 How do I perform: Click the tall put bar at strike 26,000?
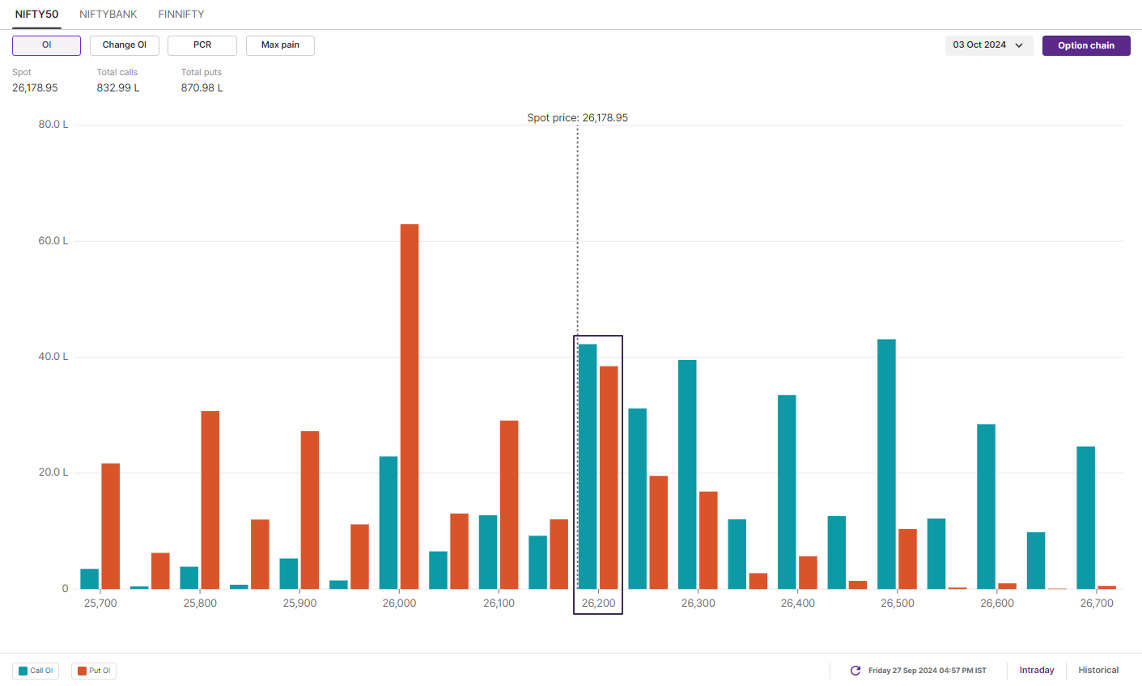click(x=410, y=406)
